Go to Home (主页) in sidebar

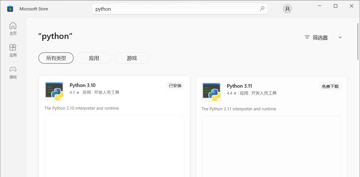(x=13, y=29)
